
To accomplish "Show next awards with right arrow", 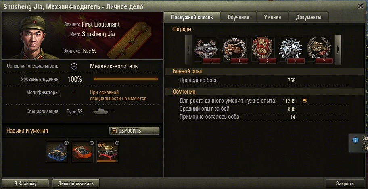I will (x=338, y=49).
